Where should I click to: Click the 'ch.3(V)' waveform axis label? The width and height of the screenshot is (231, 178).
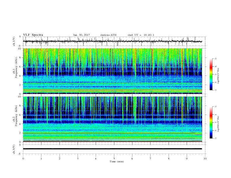tap(14, 149)
